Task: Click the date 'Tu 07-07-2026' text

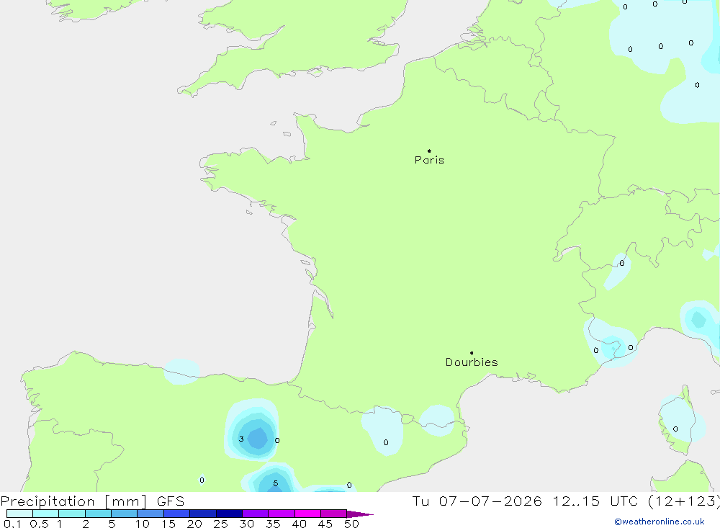Action: point(477,501)
